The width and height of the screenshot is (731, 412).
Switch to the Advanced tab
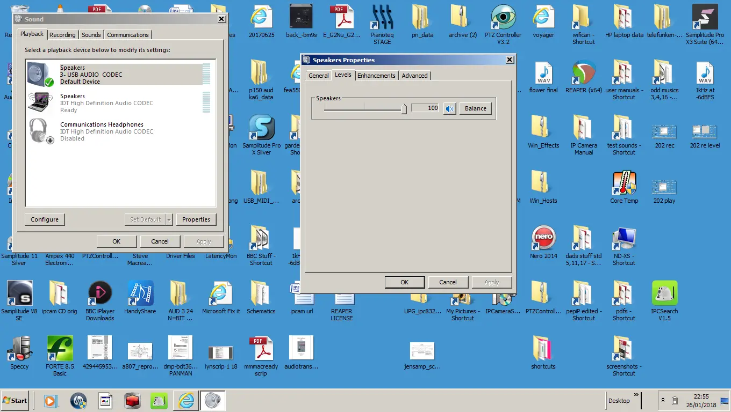pos(414,76)
